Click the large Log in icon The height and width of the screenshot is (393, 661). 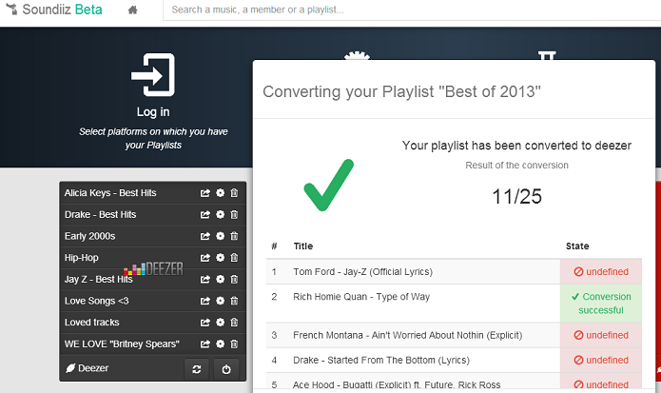click(x=153, y=74)
